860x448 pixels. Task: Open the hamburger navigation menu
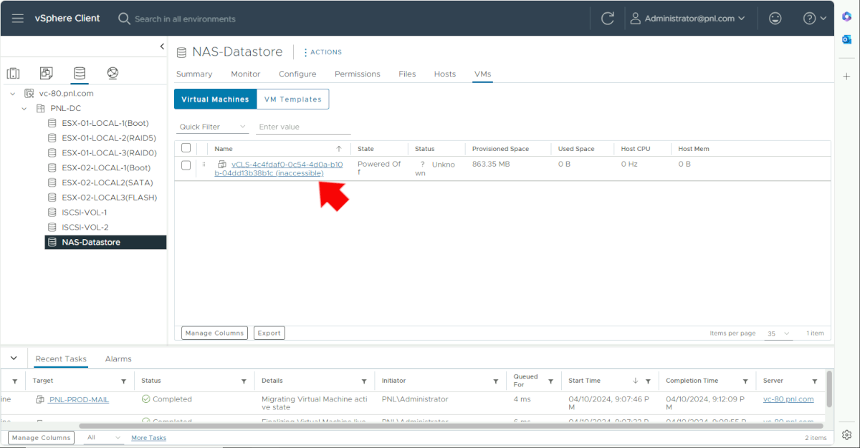point(18,18)
